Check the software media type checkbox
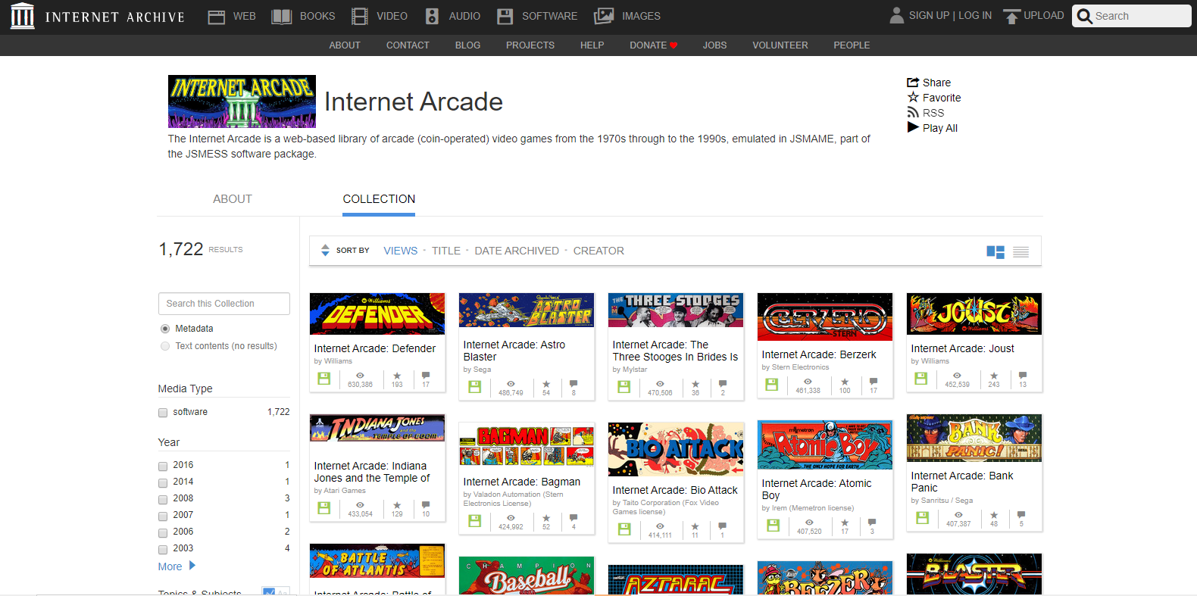Viewport: 1197px width, 596px height. point(163,413)
